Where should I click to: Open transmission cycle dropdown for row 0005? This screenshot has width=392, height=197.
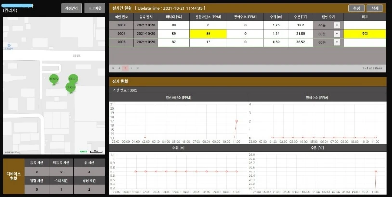click(x=337, y=42)
